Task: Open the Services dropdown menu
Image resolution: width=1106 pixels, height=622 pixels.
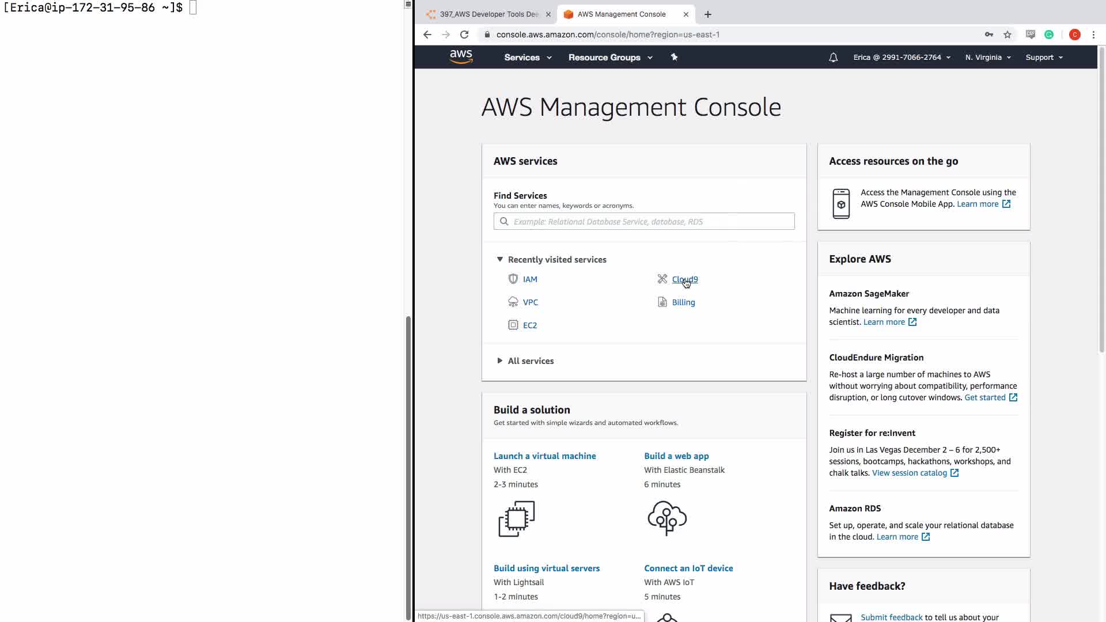Action: [527, 58]
